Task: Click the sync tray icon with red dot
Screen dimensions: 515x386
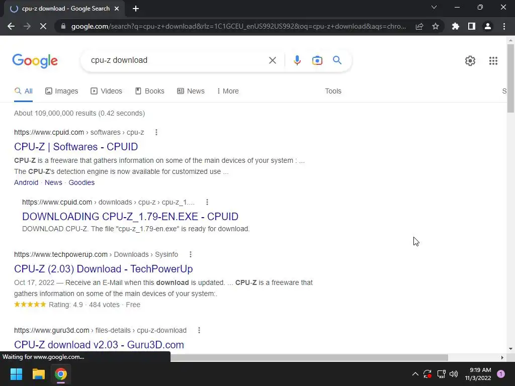Action: [x=427, y=374]
